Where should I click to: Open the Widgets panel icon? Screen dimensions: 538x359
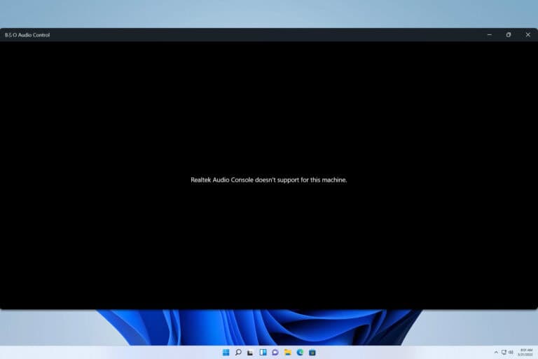(263, 353)
